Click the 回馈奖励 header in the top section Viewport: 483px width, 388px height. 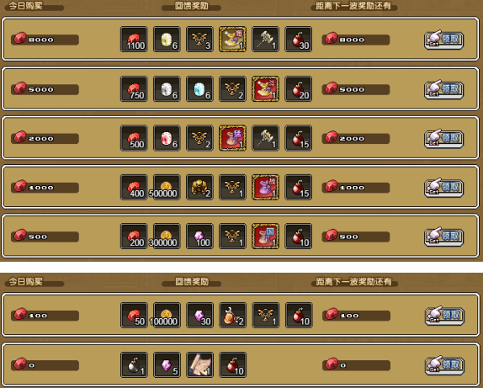pyautogui.click(x=191, y=6)
